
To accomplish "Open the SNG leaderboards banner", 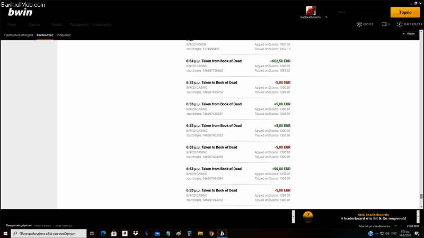I will coord(373,217).
